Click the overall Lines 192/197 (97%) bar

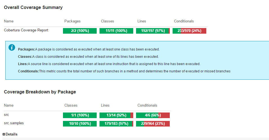coord(153,31)
